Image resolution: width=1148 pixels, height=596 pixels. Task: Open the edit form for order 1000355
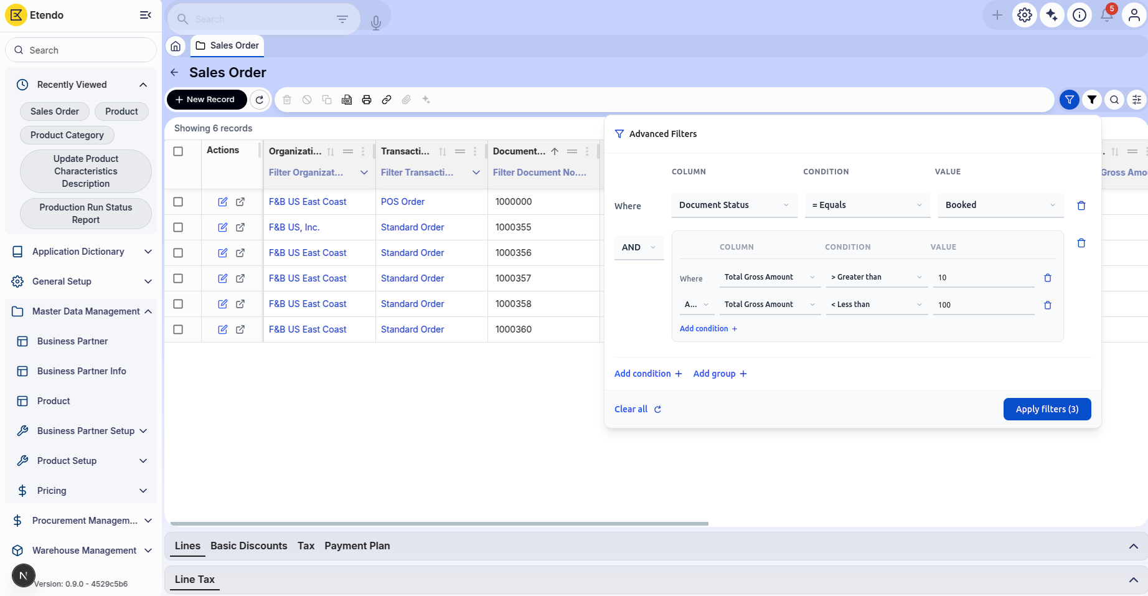222,227
